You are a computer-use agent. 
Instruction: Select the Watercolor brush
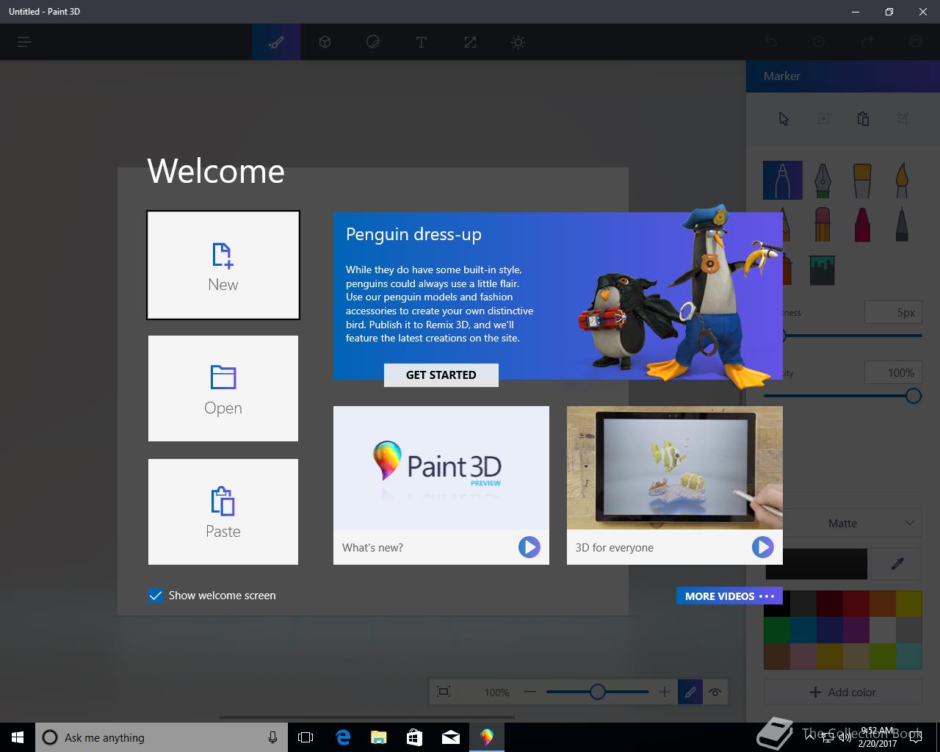pyautogui.click(x=902, y=180)
